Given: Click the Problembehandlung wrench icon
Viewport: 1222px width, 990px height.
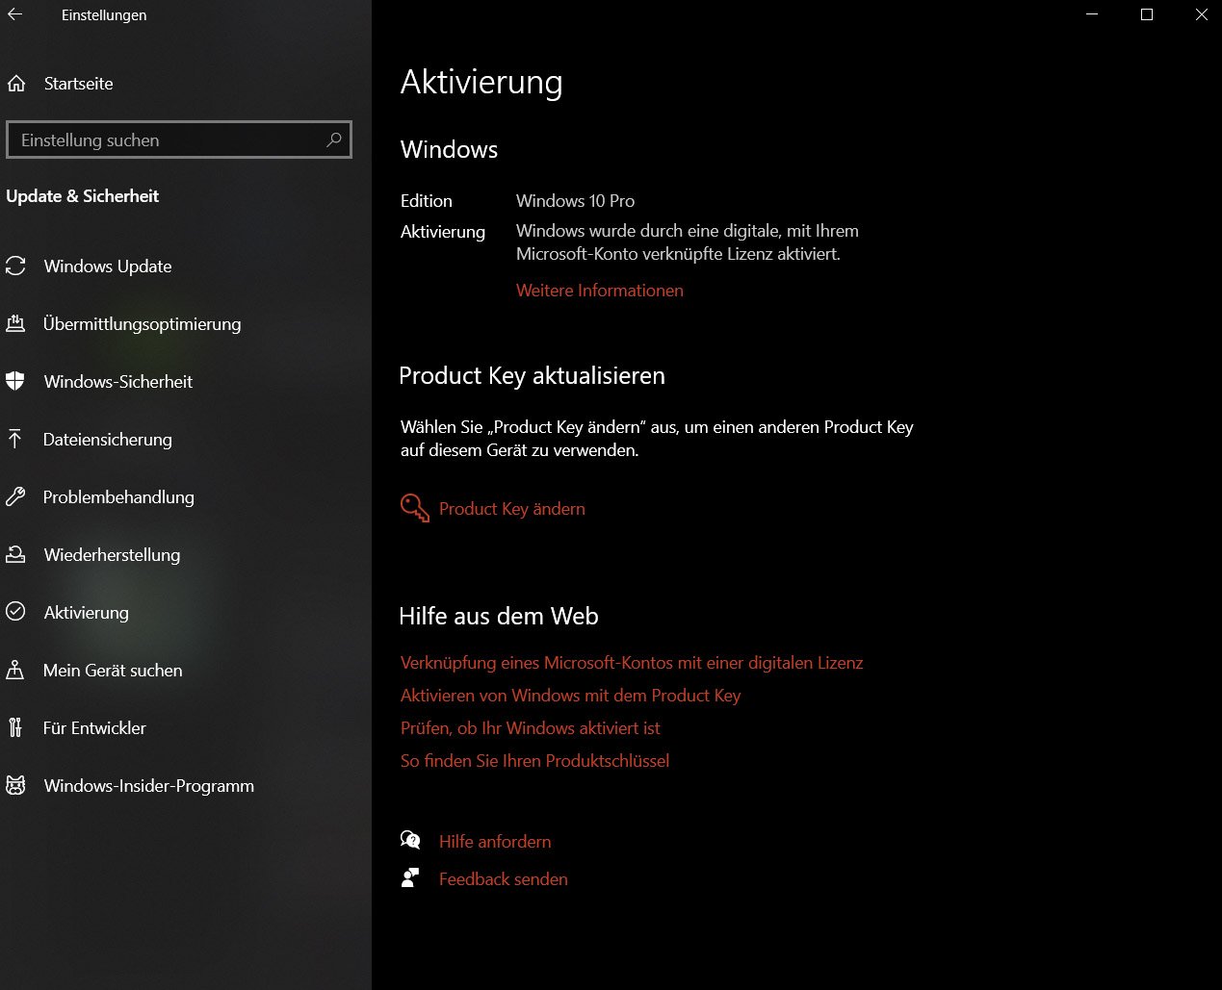Looking at the screenshot, I should (x=15, y=497).
